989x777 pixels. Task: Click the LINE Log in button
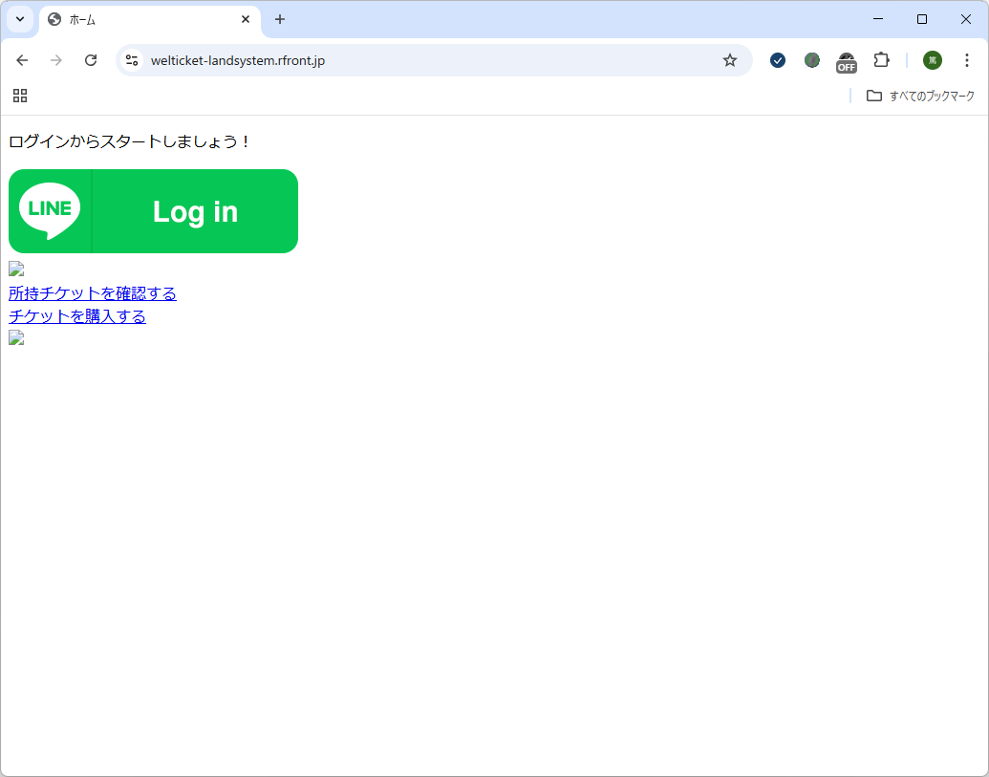click(x=153, y=211)
